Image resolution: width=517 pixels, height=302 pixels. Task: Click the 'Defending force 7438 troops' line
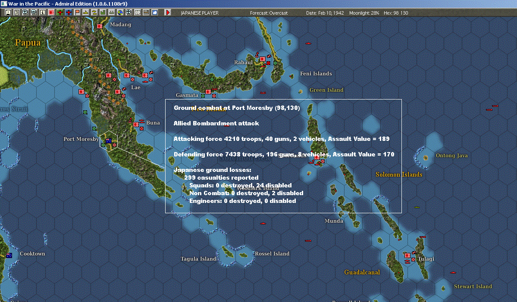[x=284, y=154]
